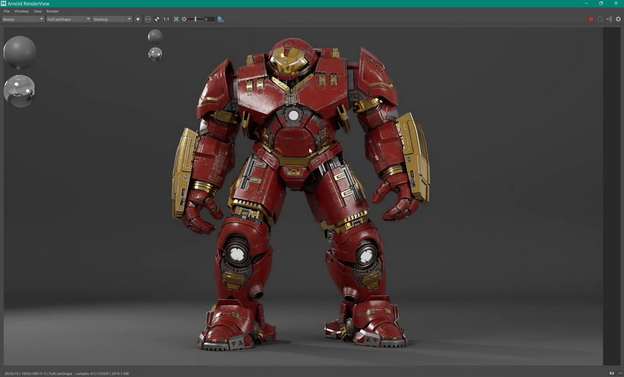Image resolution: width=624 pixels, height=377 pixels.
Task: Adjust the exposure slider handle
Action: (x=195, y=19)
